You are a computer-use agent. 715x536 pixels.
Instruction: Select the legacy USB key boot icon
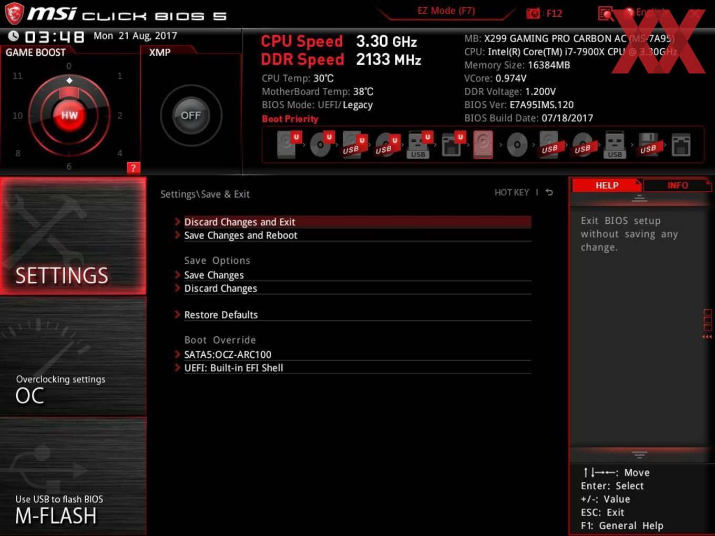(x=615, y=145)
